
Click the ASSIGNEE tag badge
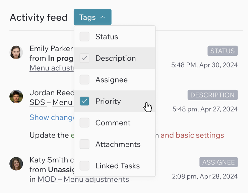[219, 162]
